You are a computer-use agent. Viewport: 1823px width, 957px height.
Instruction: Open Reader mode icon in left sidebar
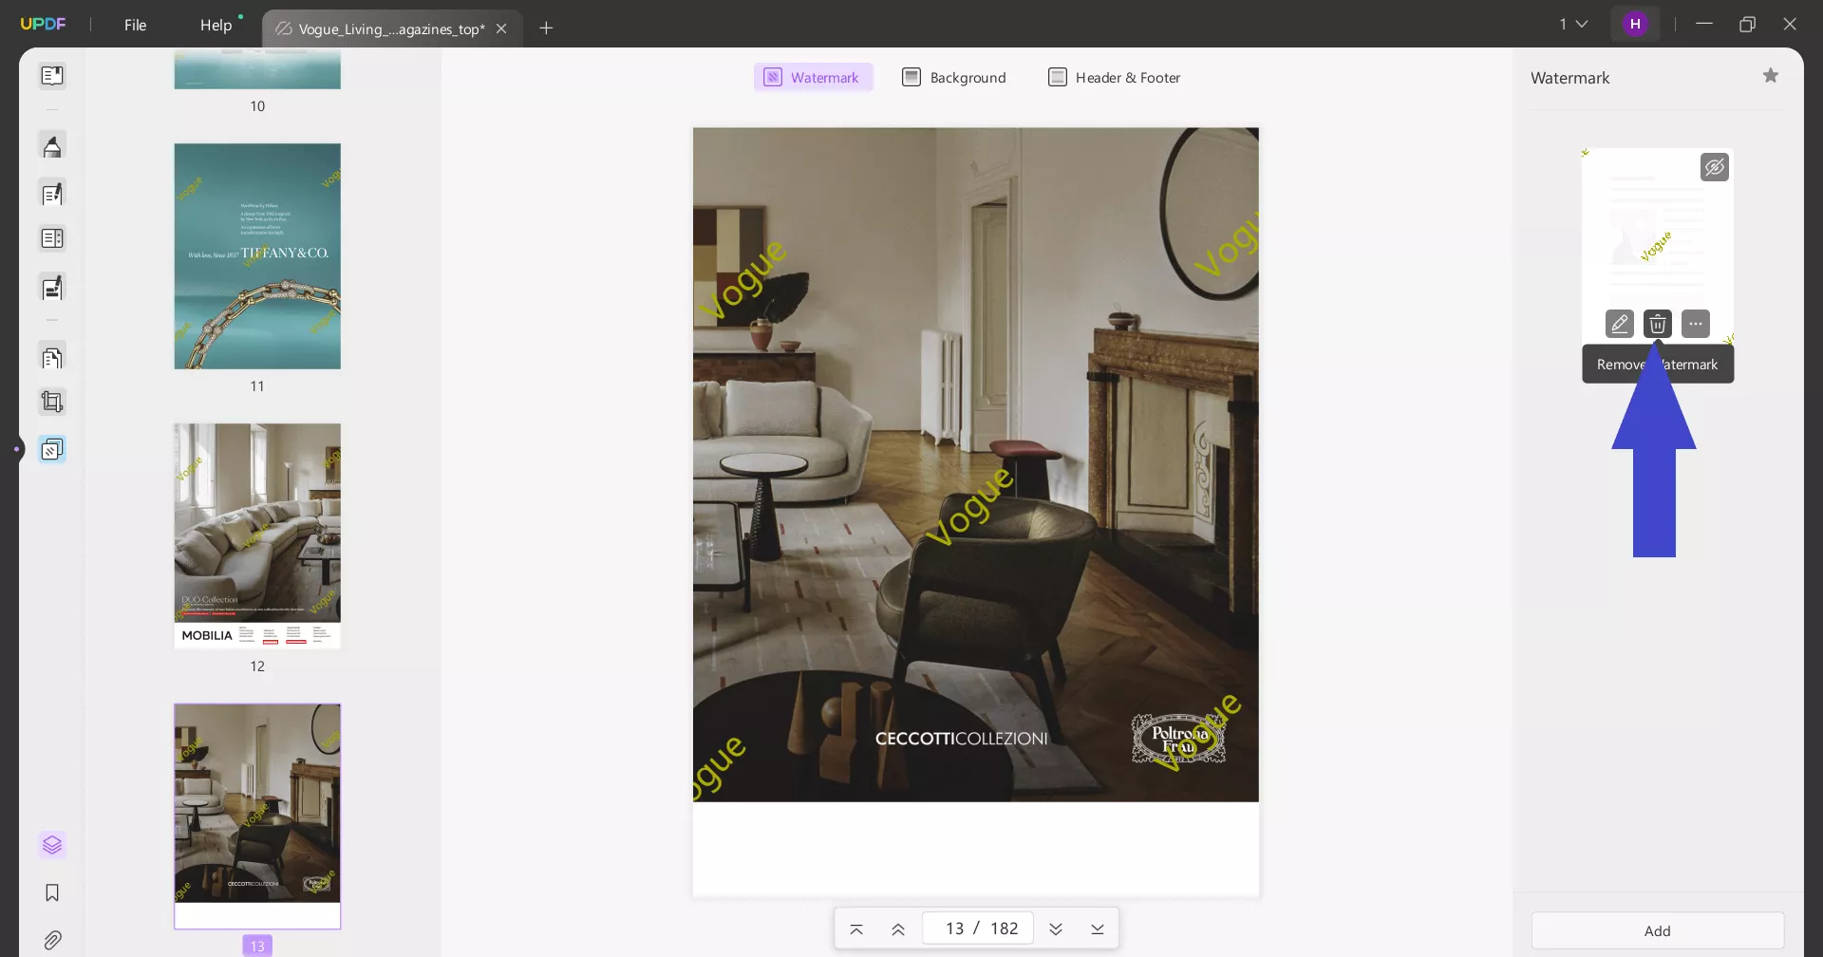point(52,75)
